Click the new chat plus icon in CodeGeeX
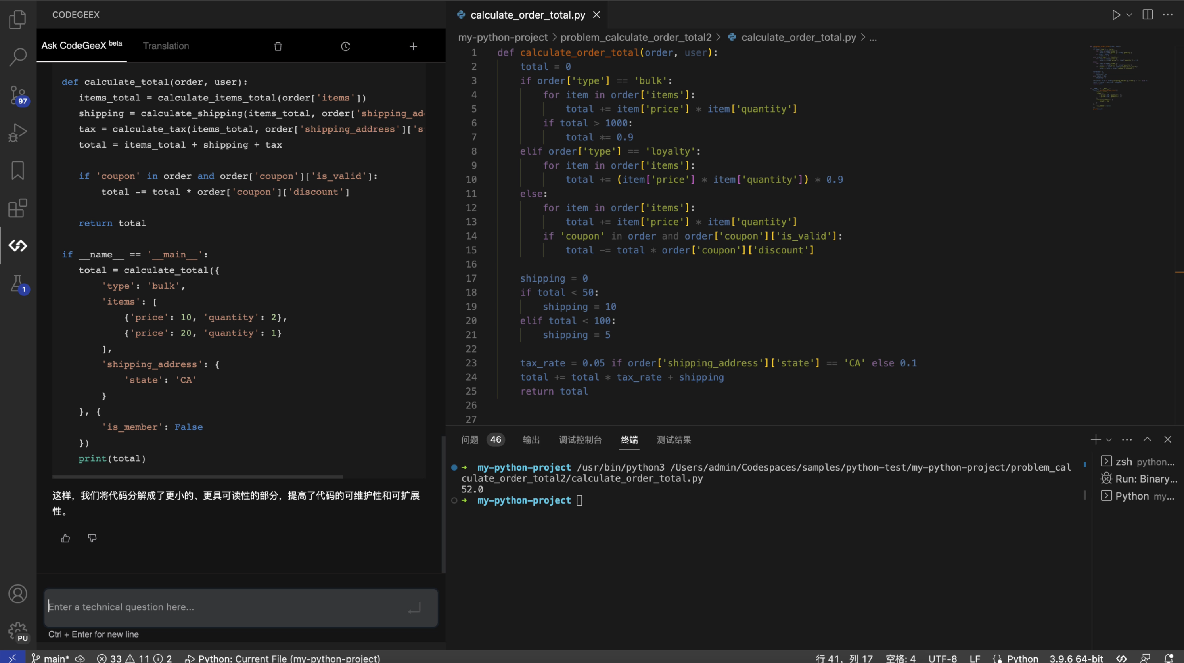 (413, 46)
